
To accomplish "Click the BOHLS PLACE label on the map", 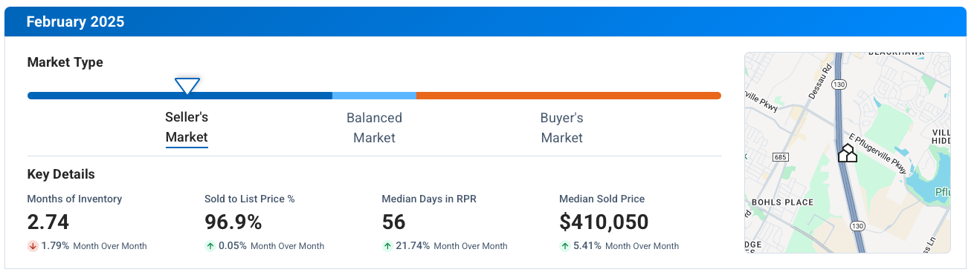I will (782, 202).
